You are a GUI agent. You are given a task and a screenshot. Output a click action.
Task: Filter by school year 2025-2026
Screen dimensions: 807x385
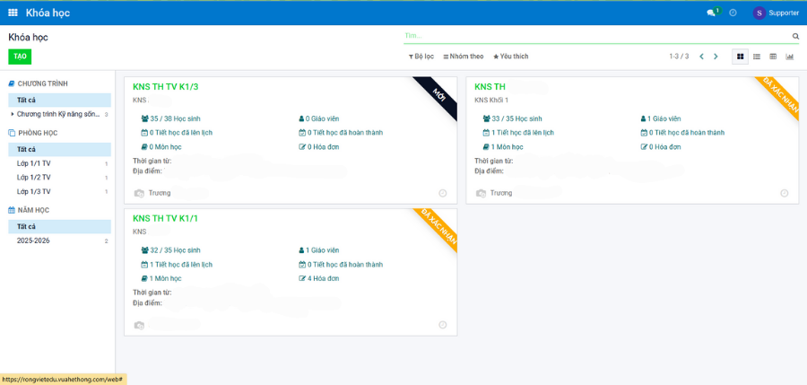click(x=32, y=241)
